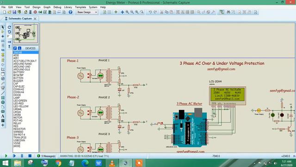Click the binoculars Search icon
Image resolution: width=296 pixels, height=167 pixels.
tap(228, 12)
